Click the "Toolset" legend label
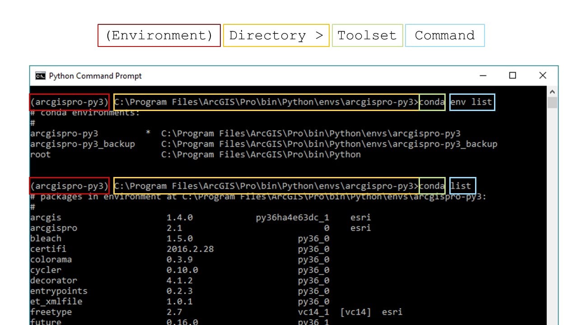Viewport: 578px width, 325px height. click(367, 35)
